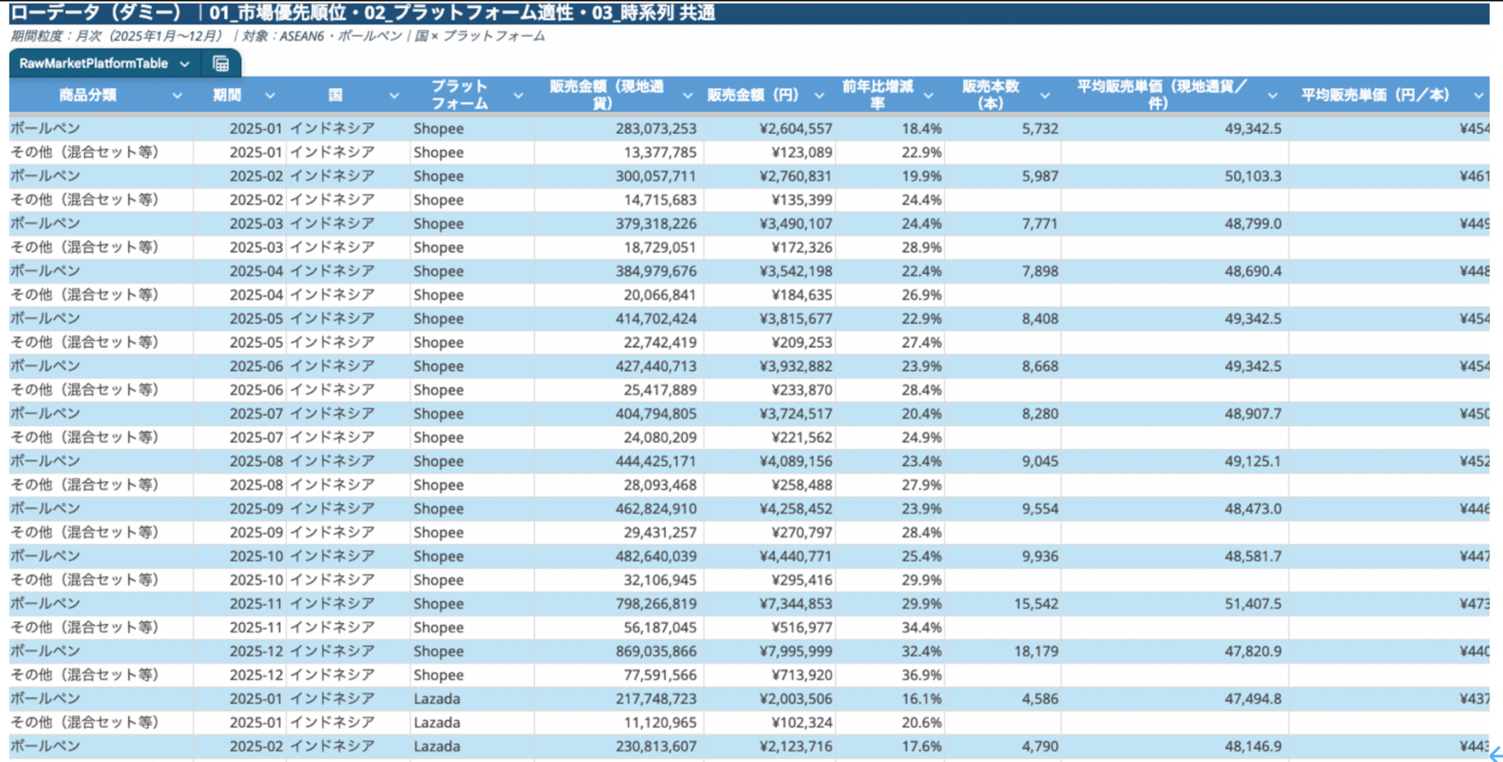Select the 期間粒度 subtitle line

(x=278, y=36)
